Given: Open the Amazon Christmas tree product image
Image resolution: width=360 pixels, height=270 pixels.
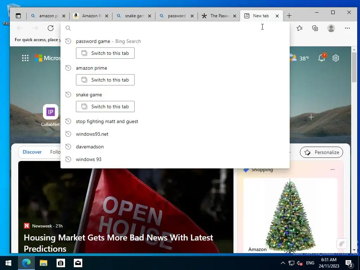Looking at the screenshot, I should pos(290,216).
